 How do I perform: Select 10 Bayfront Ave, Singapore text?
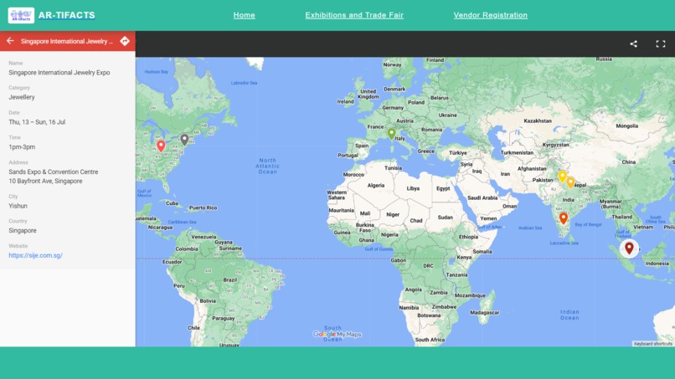click(45, 181)
